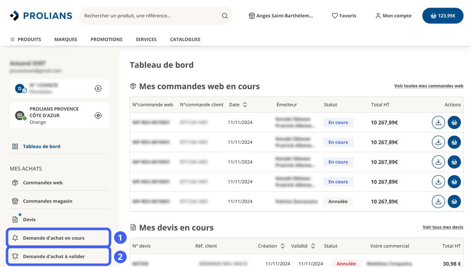Reorder the first En cours order via basket icon

point(454,122)
